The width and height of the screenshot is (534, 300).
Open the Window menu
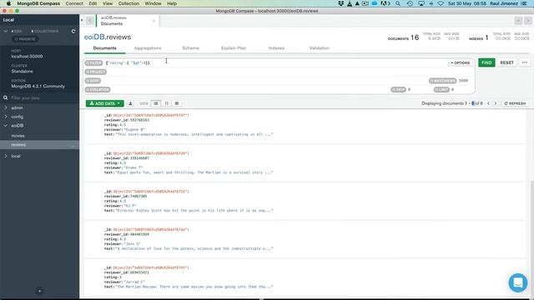click(154, 3)
